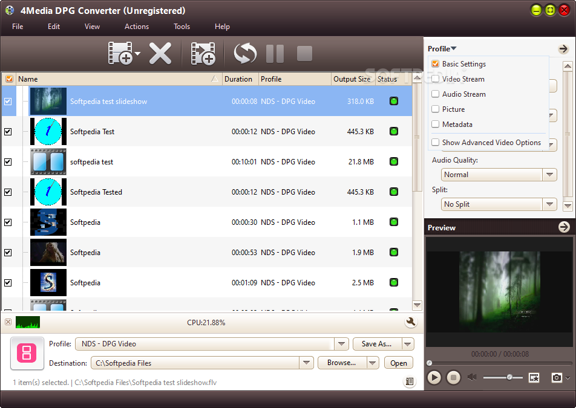This screenshot has width=576, height=408.
Task: Toggle Basic Settings checkbox
Action: (435, 64)
